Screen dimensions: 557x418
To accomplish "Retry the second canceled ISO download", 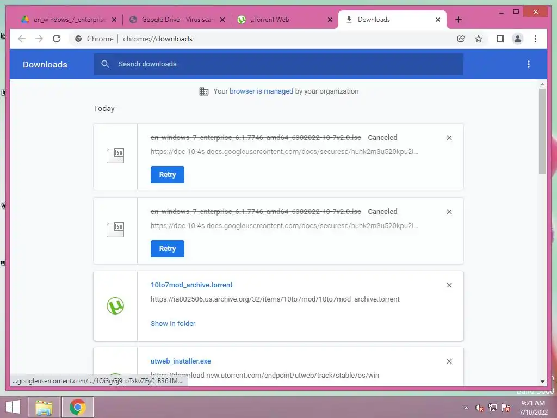I will pos(168,248).
